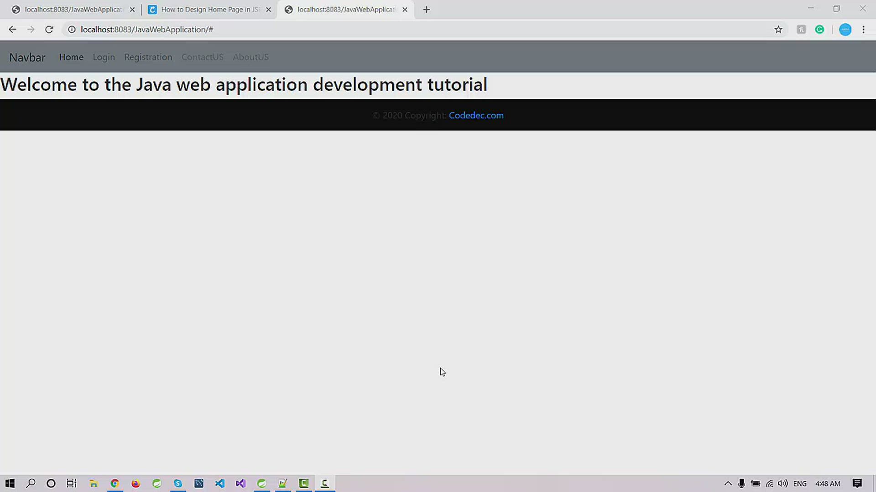Bookmark this page with the star
876x492 pixels.
[x=778, y=30]
